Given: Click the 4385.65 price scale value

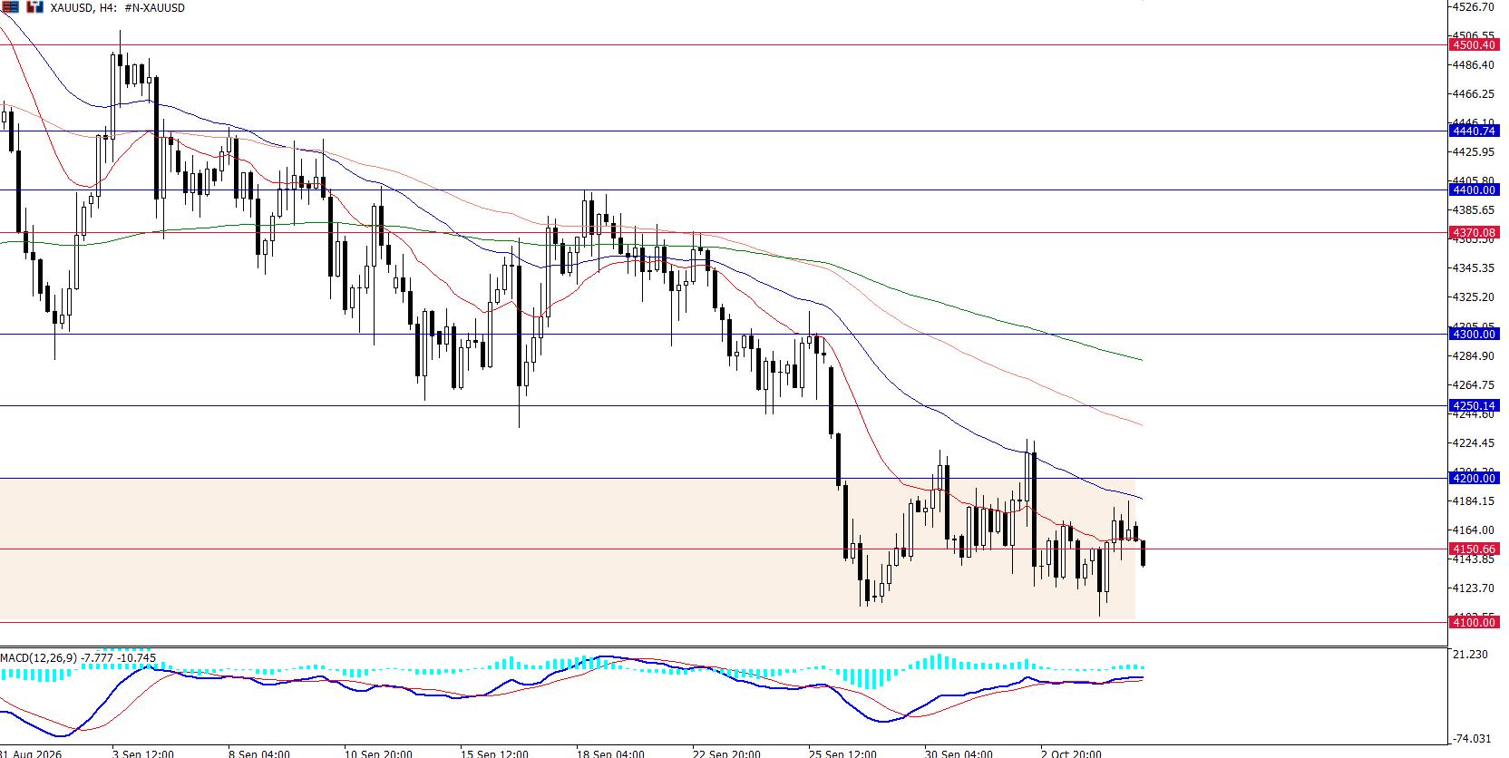Looking at the screenshot, I should coord(1474,210).
